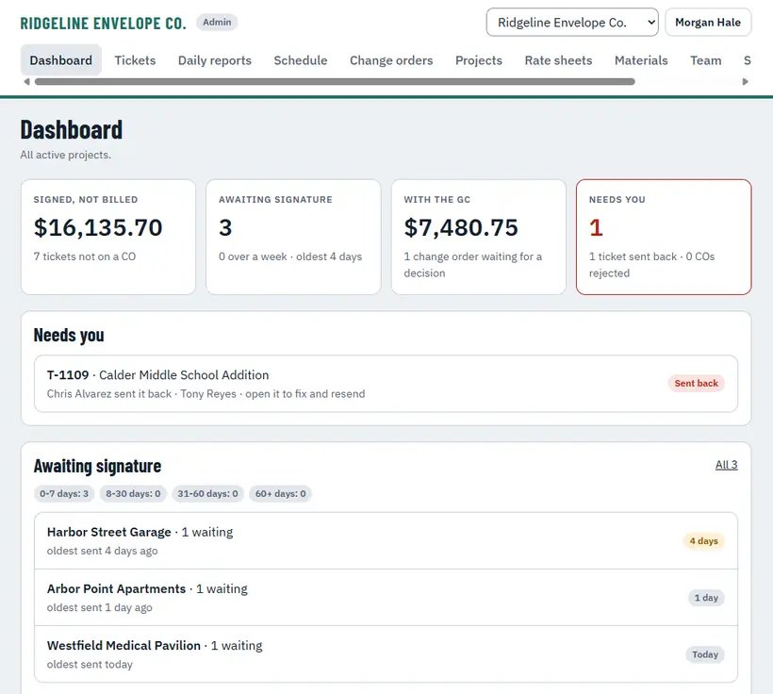Click the Needs you section heading
The width and height of the screenshot is (773, 694).
pos(69,335)
